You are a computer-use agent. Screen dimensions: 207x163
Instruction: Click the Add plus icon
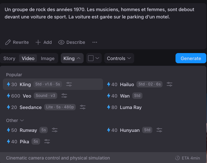tap(38, 42)
